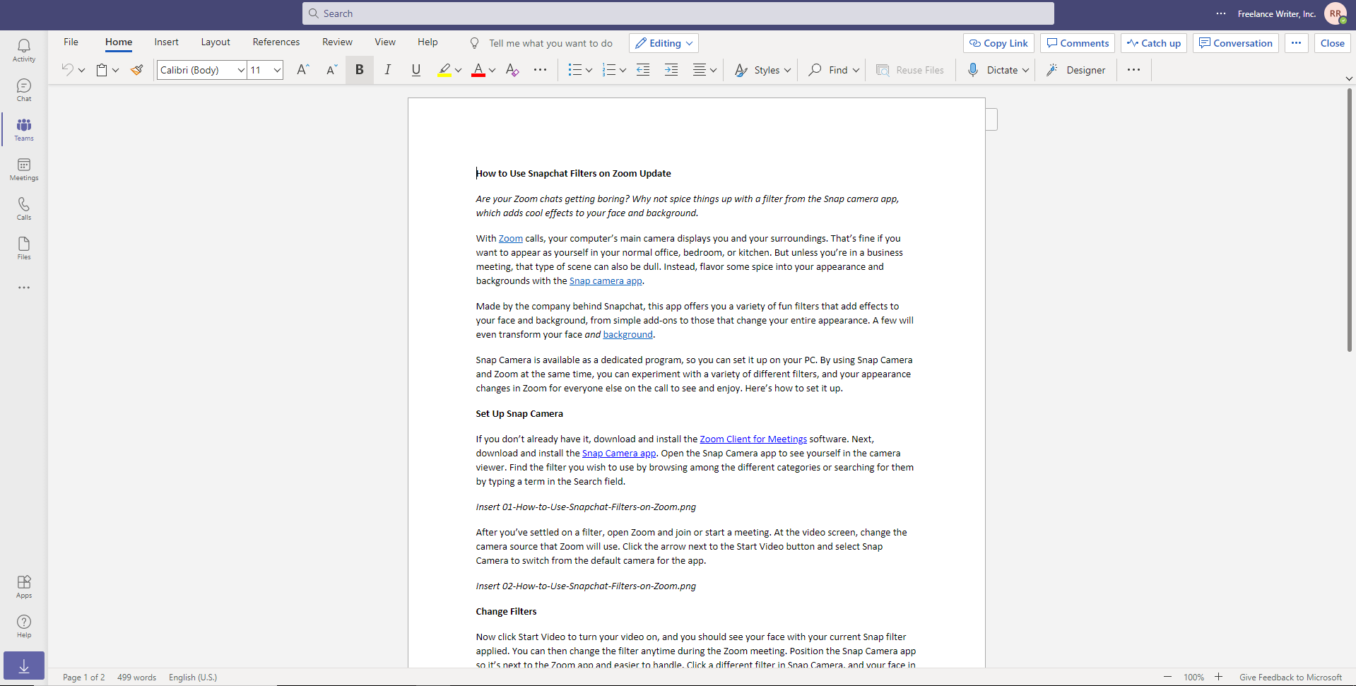Open the Designer tool
The height and width of the screenshot is (686, 1356).
[x=1075, y=69]
